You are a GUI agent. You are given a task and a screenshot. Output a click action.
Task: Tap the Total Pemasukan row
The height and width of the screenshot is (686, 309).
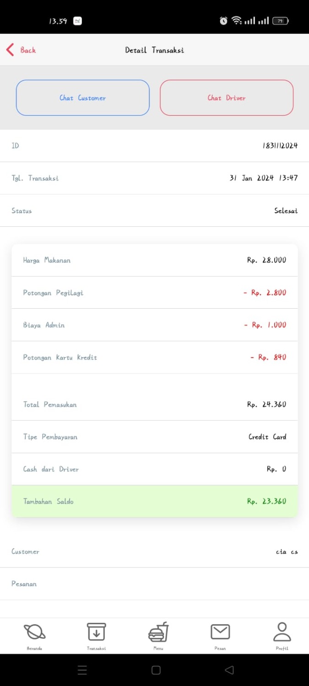coord(155,404)
